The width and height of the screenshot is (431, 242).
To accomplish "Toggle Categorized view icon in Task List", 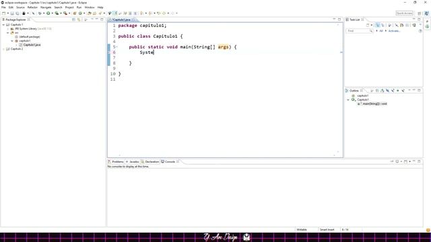I will point(377,26).
